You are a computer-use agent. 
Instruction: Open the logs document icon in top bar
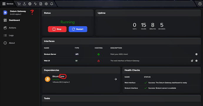[x=41, y=4]
